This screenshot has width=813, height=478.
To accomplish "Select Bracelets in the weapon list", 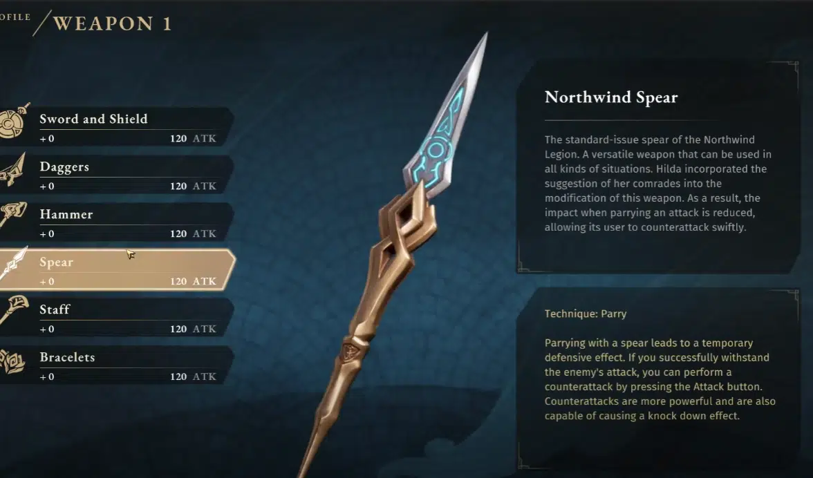I will point(117,365).
